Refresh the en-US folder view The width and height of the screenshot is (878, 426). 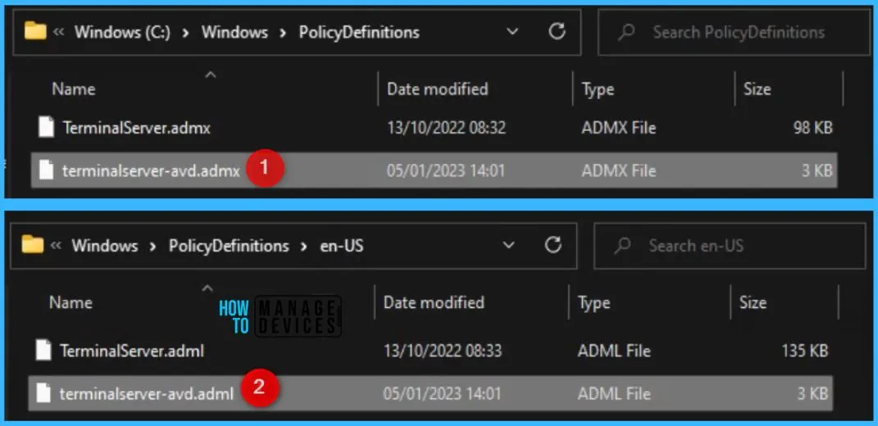pos(553,245)
